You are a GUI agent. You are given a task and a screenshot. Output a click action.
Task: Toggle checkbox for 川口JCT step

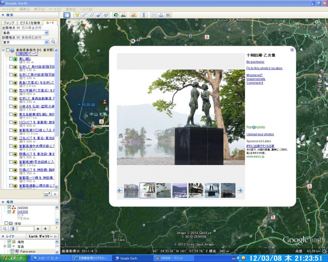[x=10, y=122]
